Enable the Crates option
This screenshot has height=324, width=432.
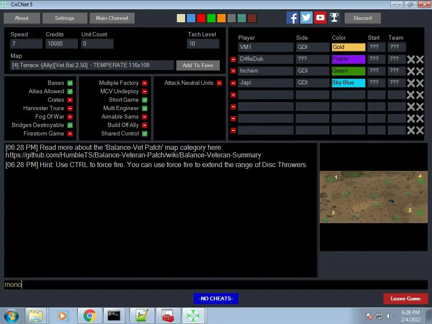coord(70,100)
